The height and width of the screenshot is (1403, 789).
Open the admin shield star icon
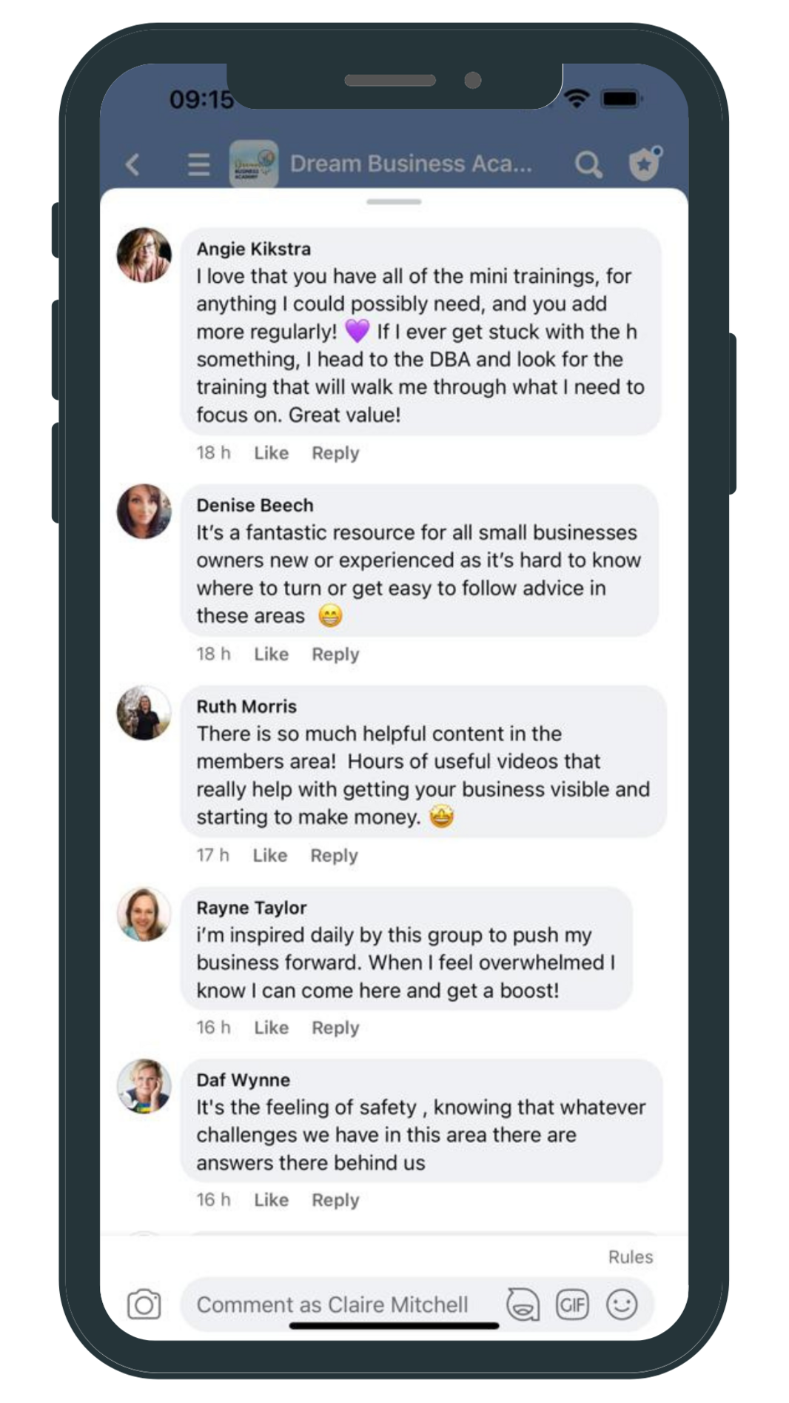point(645,164)
